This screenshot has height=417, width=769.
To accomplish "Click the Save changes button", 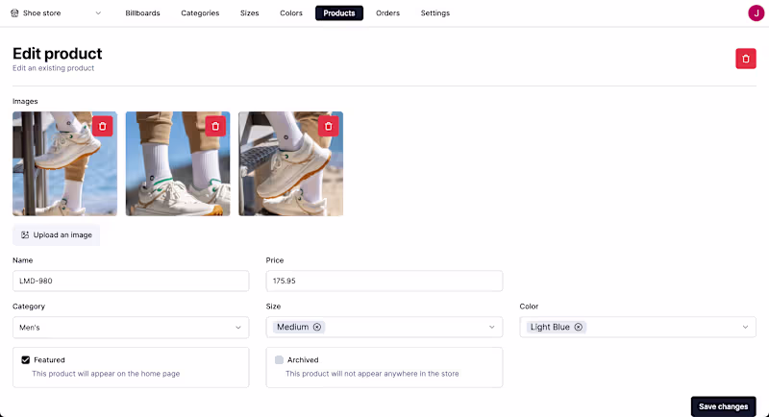I will (x=723, y=406).
